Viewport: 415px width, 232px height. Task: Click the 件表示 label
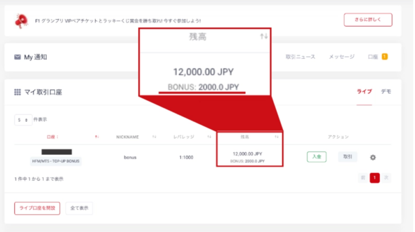pyautogui.click(x=40, y=120)
